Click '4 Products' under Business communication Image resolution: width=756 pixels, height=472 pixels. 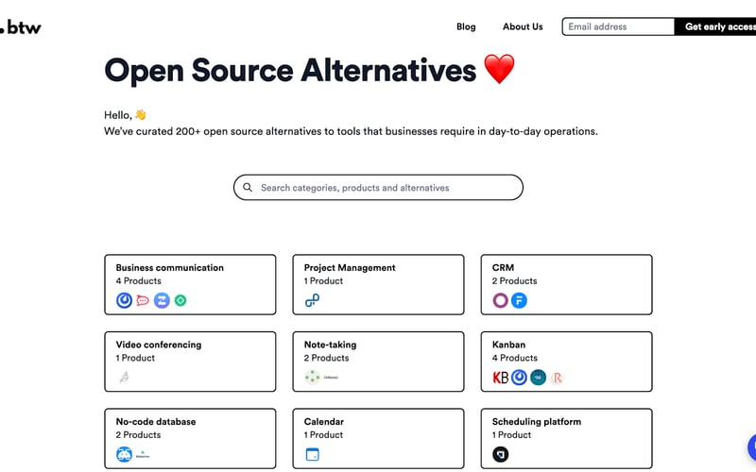pyautogui.click(x=138, y=280)
